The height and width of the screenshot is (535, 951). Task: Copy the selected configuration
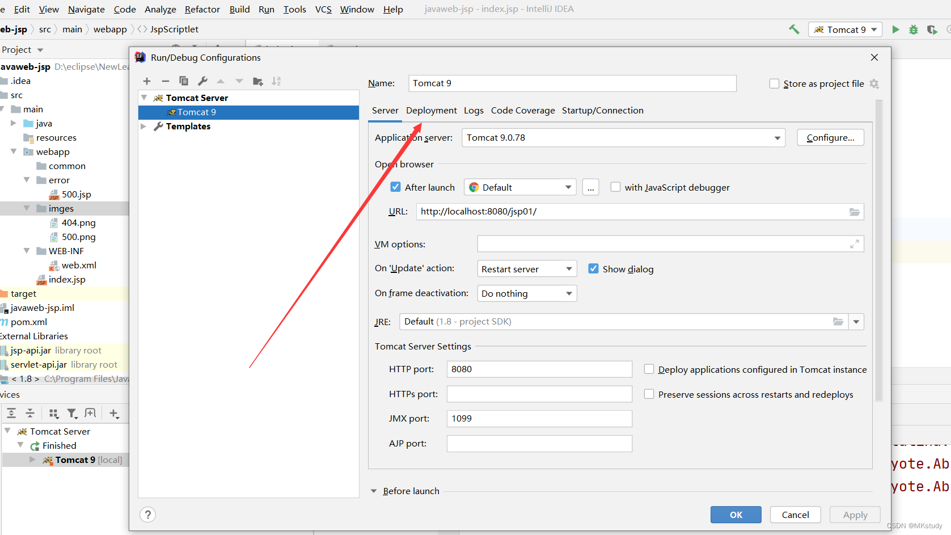(x=184, y=81)
